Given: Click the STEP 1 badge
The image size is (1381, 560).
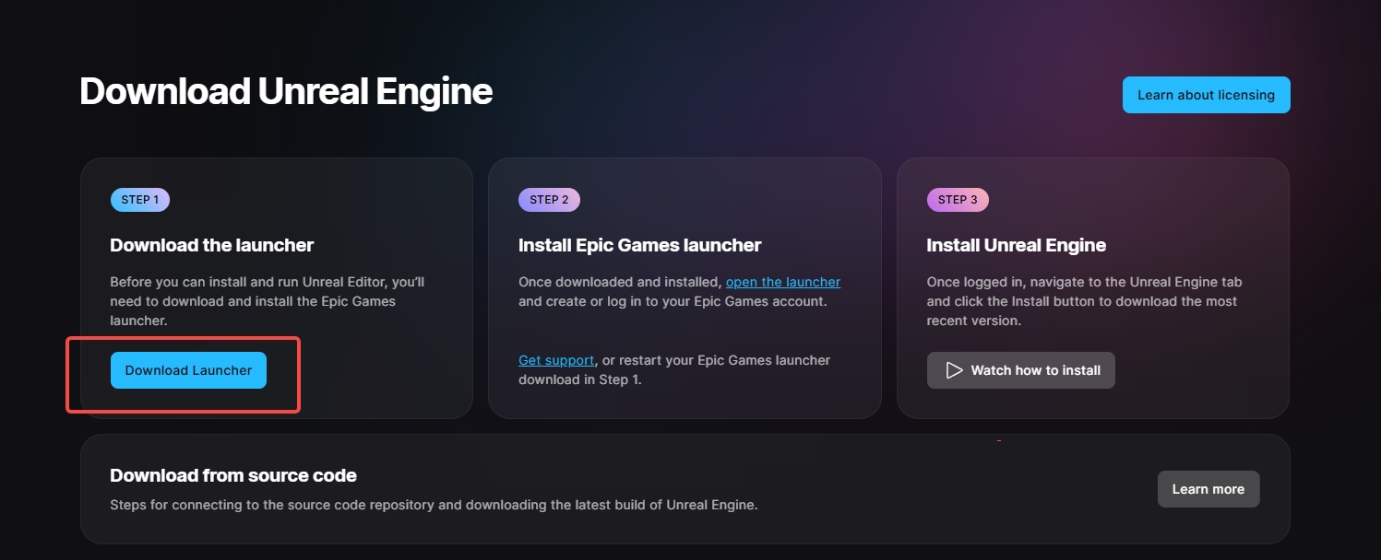Looking at the screenshot, I should (140, 200).
